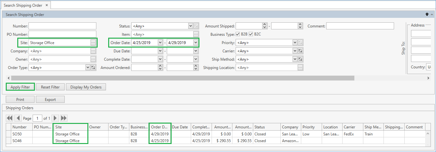Expand the Priority dropdown

[295, 42]
